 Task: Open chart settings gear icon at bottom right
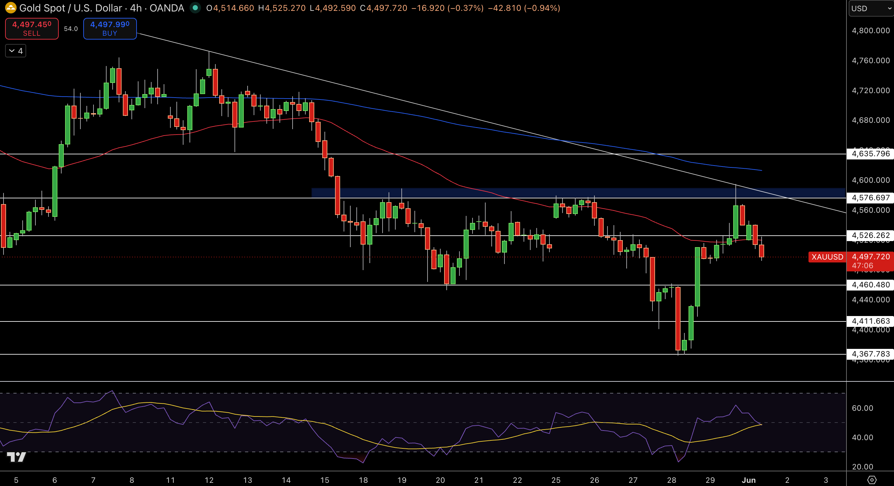point(872,480)
